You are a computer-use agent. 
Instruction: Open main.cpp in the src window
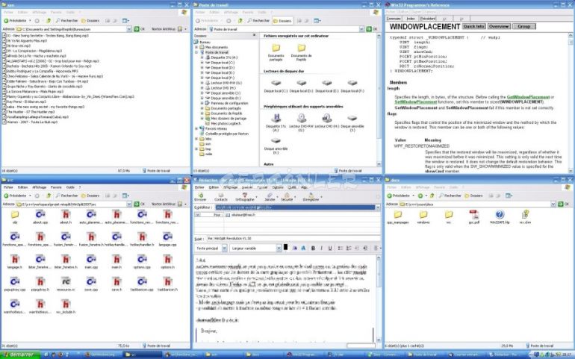click(x=91, y=262)
